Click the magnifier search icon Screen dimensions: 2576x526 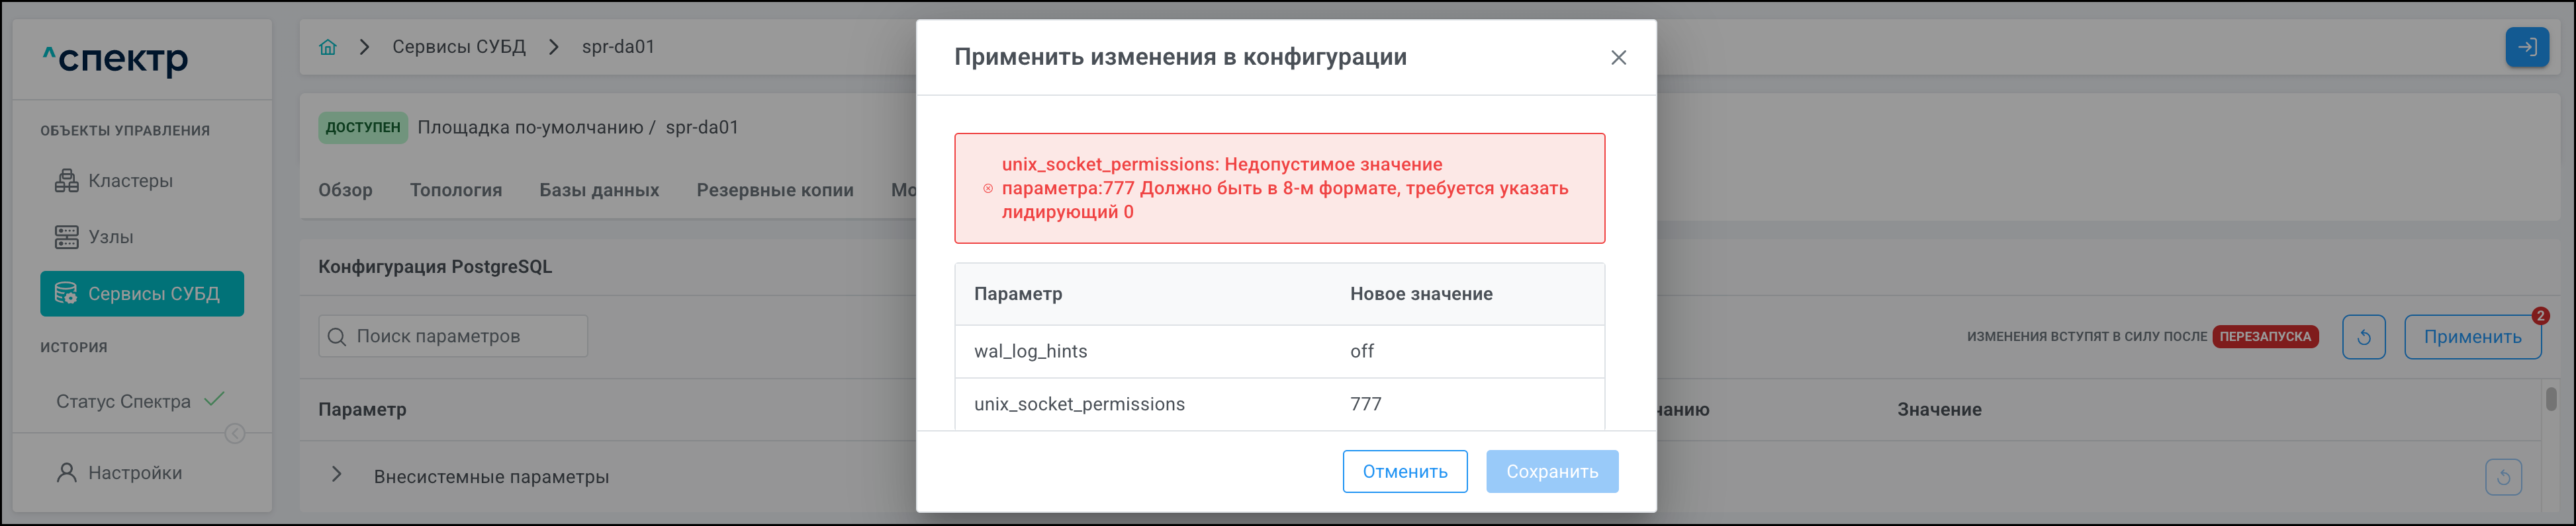pos(337,336)
